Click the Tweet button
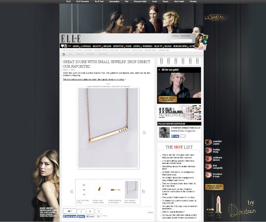 (90, 216)
